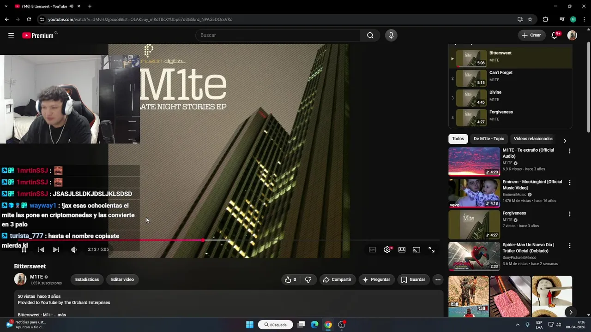Viewport: 591px width, 332px height.
Task: Save video with Guardar button
Action: [x=413, y=279]
